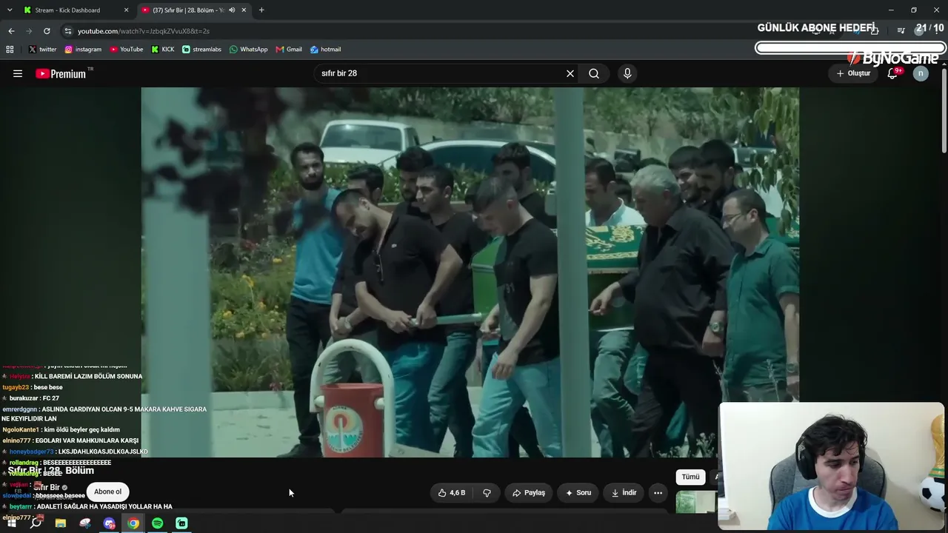Open the KICK bookmark
This screenshot has width=948, height=533.
(163, 50)
